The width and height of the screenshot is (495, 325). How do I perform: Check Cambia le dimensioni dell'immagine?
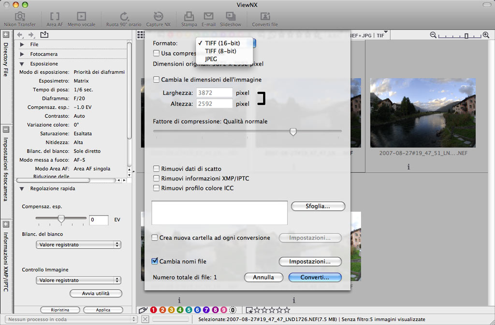(x=156, y=80)
